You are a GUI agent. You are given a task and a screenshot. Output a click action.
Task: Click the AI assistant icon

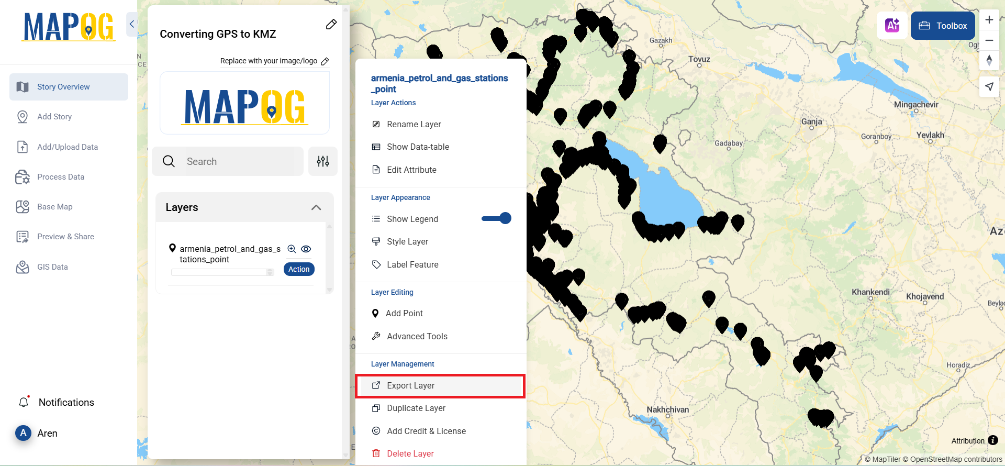892,25
